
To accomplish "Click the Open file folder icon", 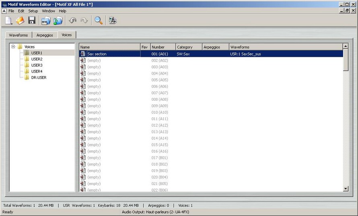I will point(20,21).
